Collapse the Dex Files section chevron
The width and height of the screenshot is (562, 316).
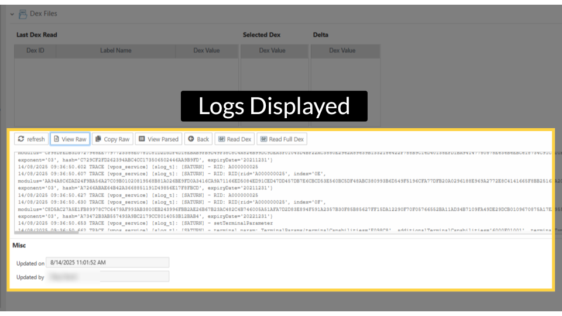(x=12, y=14)
